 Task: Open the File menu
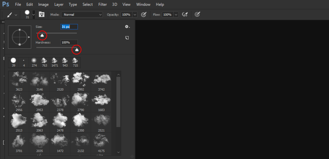(x=18, y=4)
